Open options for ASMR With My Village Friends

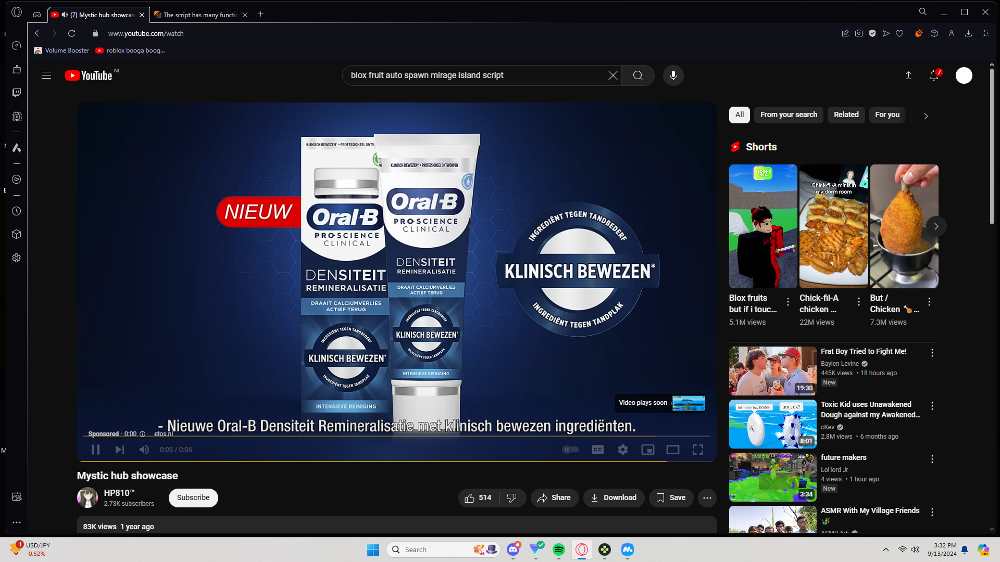click(932, 512)
